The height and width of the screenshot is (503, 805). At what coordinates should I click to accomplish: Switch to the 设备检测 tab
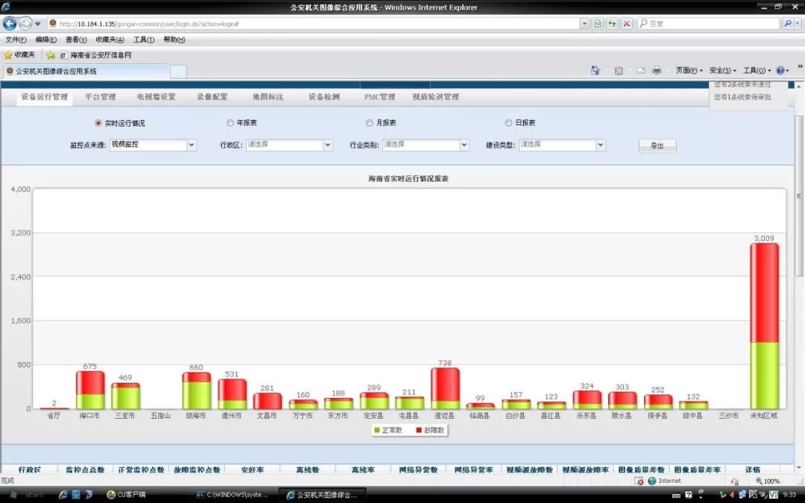[323, 96]
